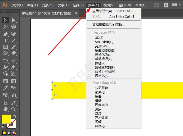Choose 拱形... menu entry

coord(114,17)
